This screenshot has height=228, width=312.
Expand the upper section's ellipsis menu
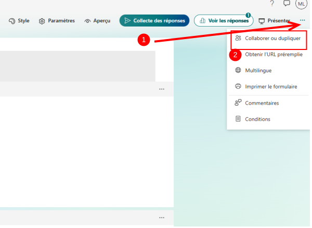(162, 89)
